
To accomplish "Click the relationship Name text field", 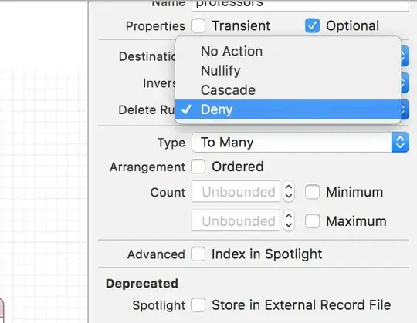I will (300, 5).
